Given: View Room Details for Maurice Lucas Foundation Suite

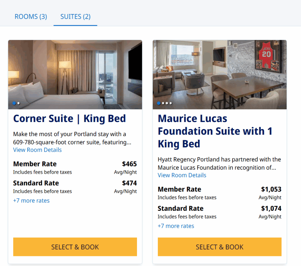Looking at the screenshot, I should [182, 175].
